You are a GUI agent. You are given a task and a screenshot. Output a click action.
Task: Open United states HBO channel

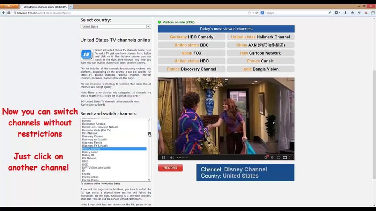(191, 61)
